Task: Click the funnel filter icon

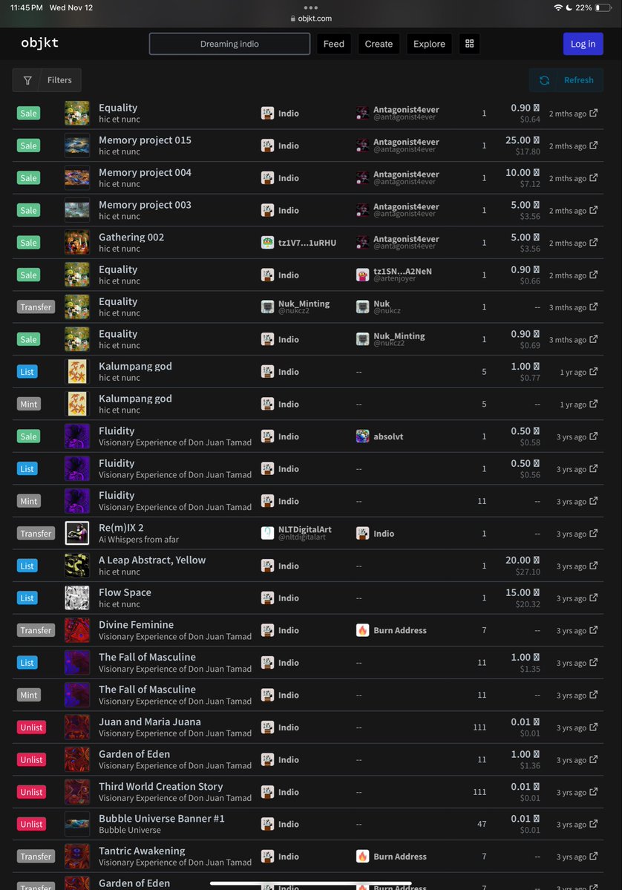Action: click(27, 81)
